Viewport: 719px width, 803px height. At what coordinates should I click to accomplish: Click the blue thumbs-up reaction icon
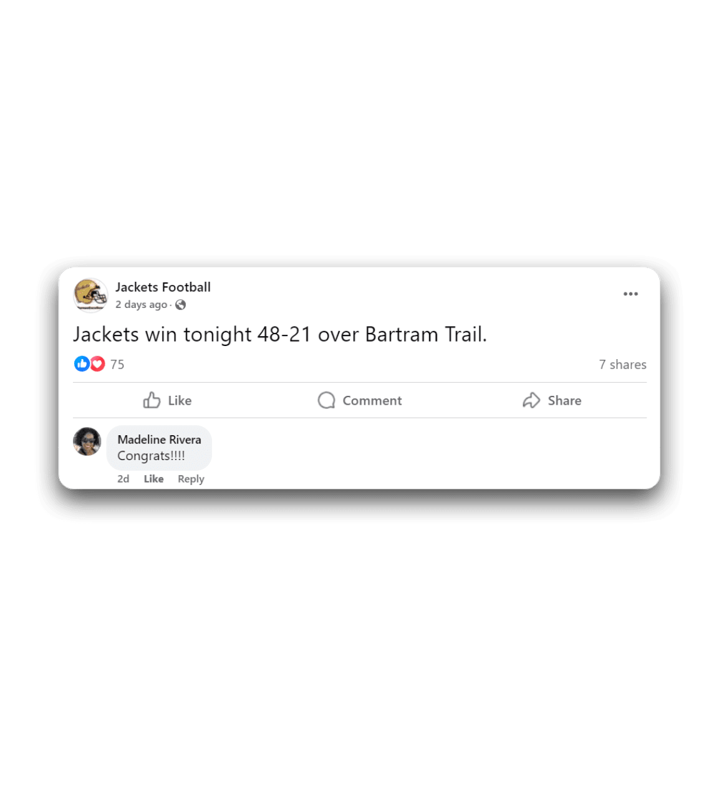click(82, 364)
